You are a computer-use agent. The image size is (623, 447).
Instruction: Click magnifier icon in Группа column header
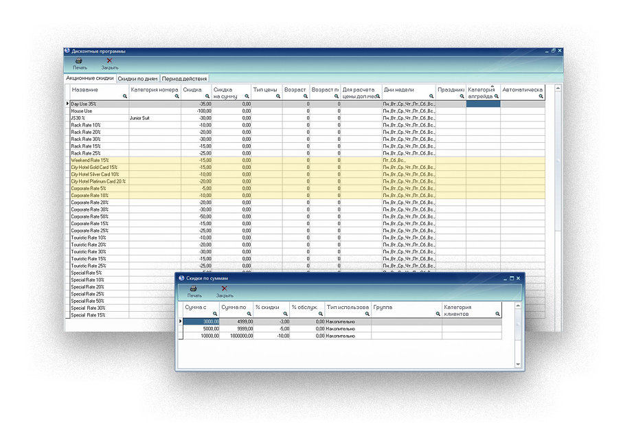438,314
